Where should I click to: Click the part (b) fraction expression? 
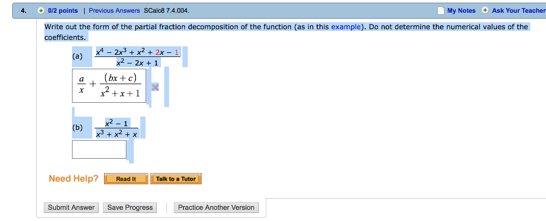pyautogui.click(x=116, y=129)
